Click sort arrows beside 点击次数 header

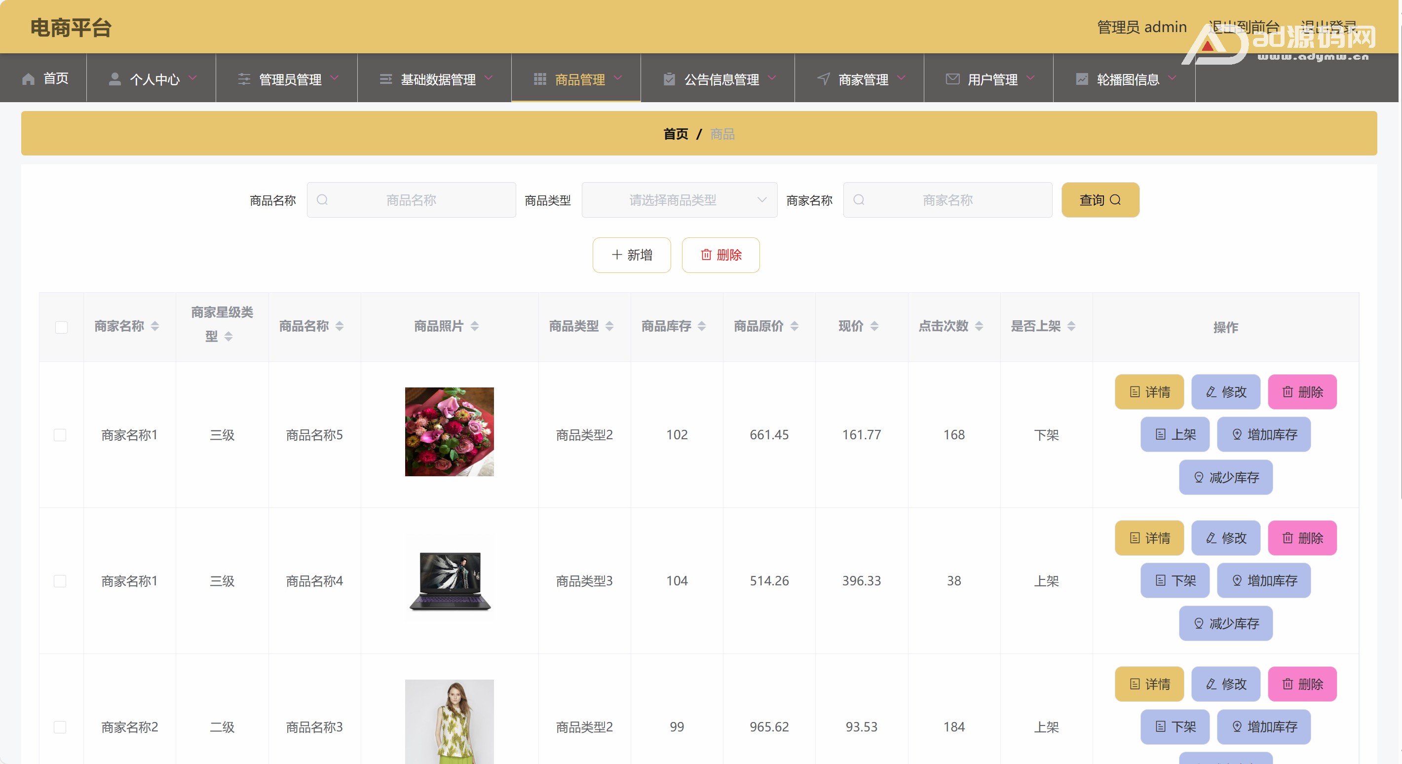[979, 326]
